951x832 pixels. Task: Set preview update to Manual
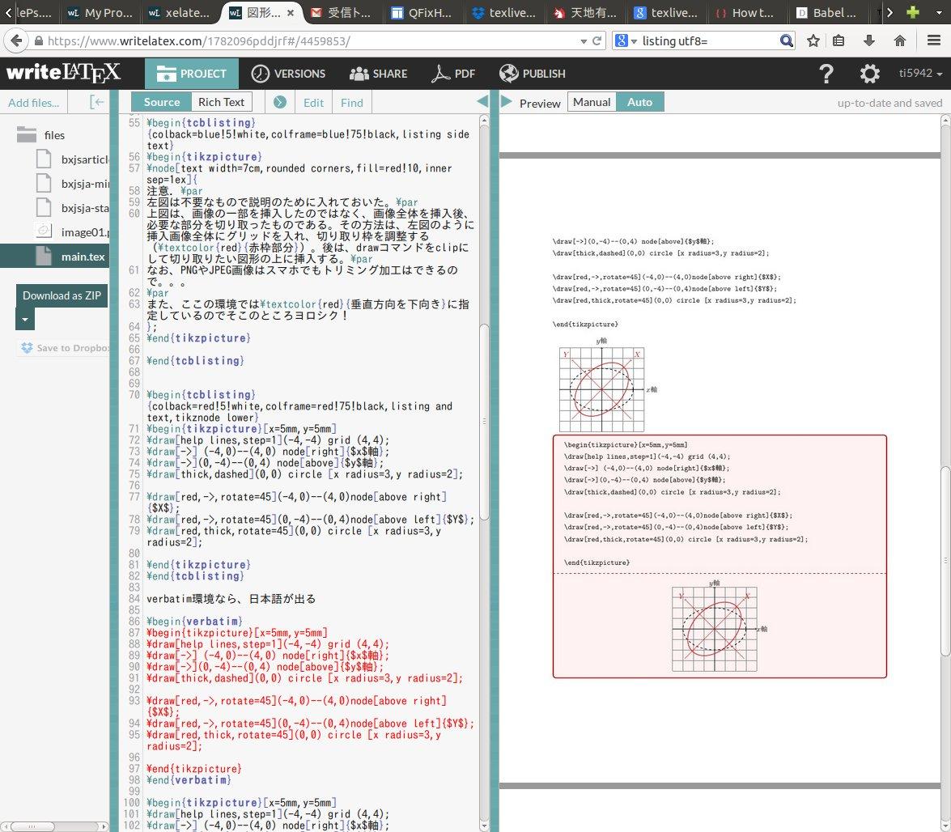point(592,102)
